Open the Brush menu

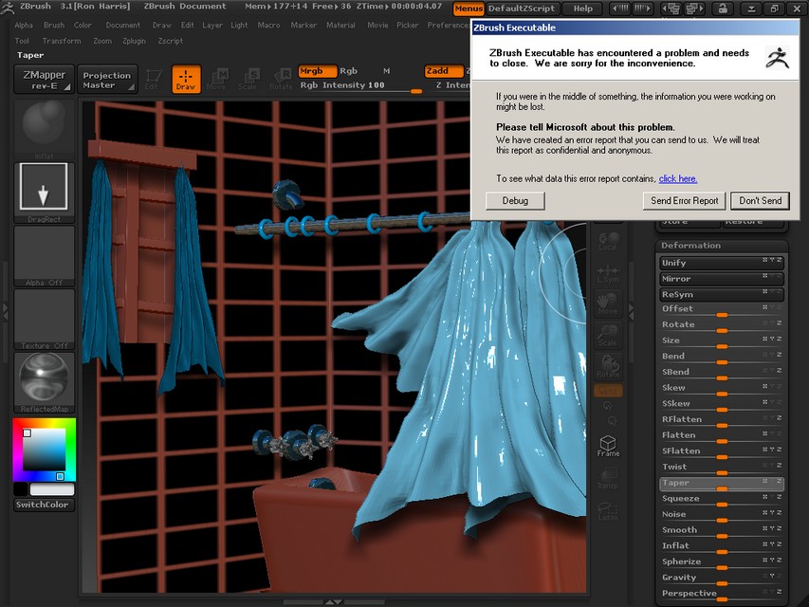tap(54, 25)
